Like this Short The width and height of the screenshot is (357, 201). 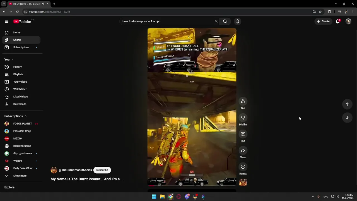(x=243, y=101)
